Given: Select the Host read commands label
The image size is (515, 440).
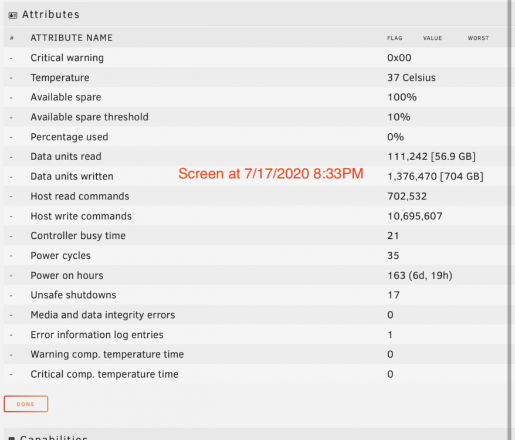Looking at the screenshot, I should coord(80,196).
